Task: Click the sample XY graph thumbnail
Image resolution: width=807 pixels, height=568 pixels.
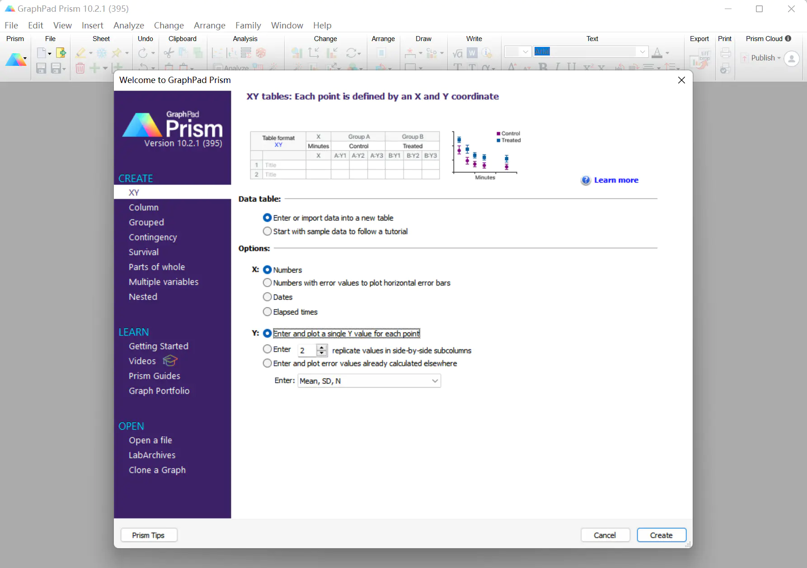Action: pyautogui.click(x=487, y=155)
